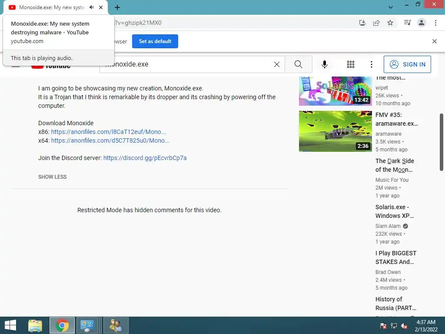
Task: Open the Control Panel taskbar icon
Action: 87,325
